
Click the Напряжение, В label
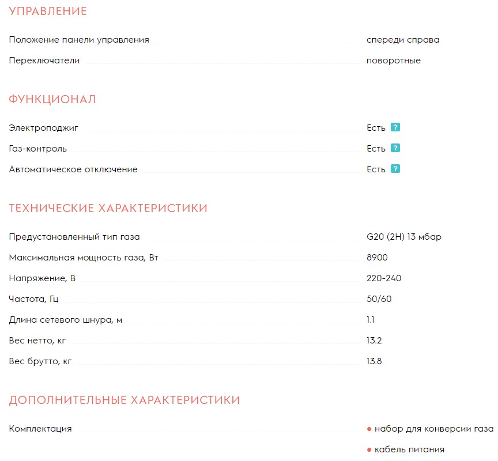[x=42, y=278]
